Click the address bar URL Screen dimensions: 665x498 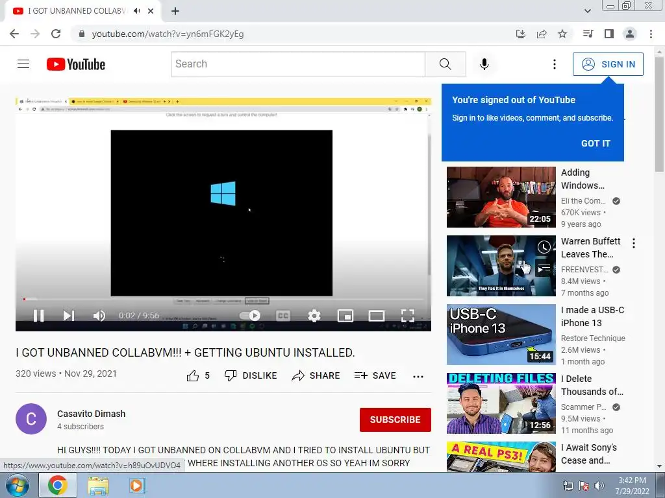(x=168, y=34)
